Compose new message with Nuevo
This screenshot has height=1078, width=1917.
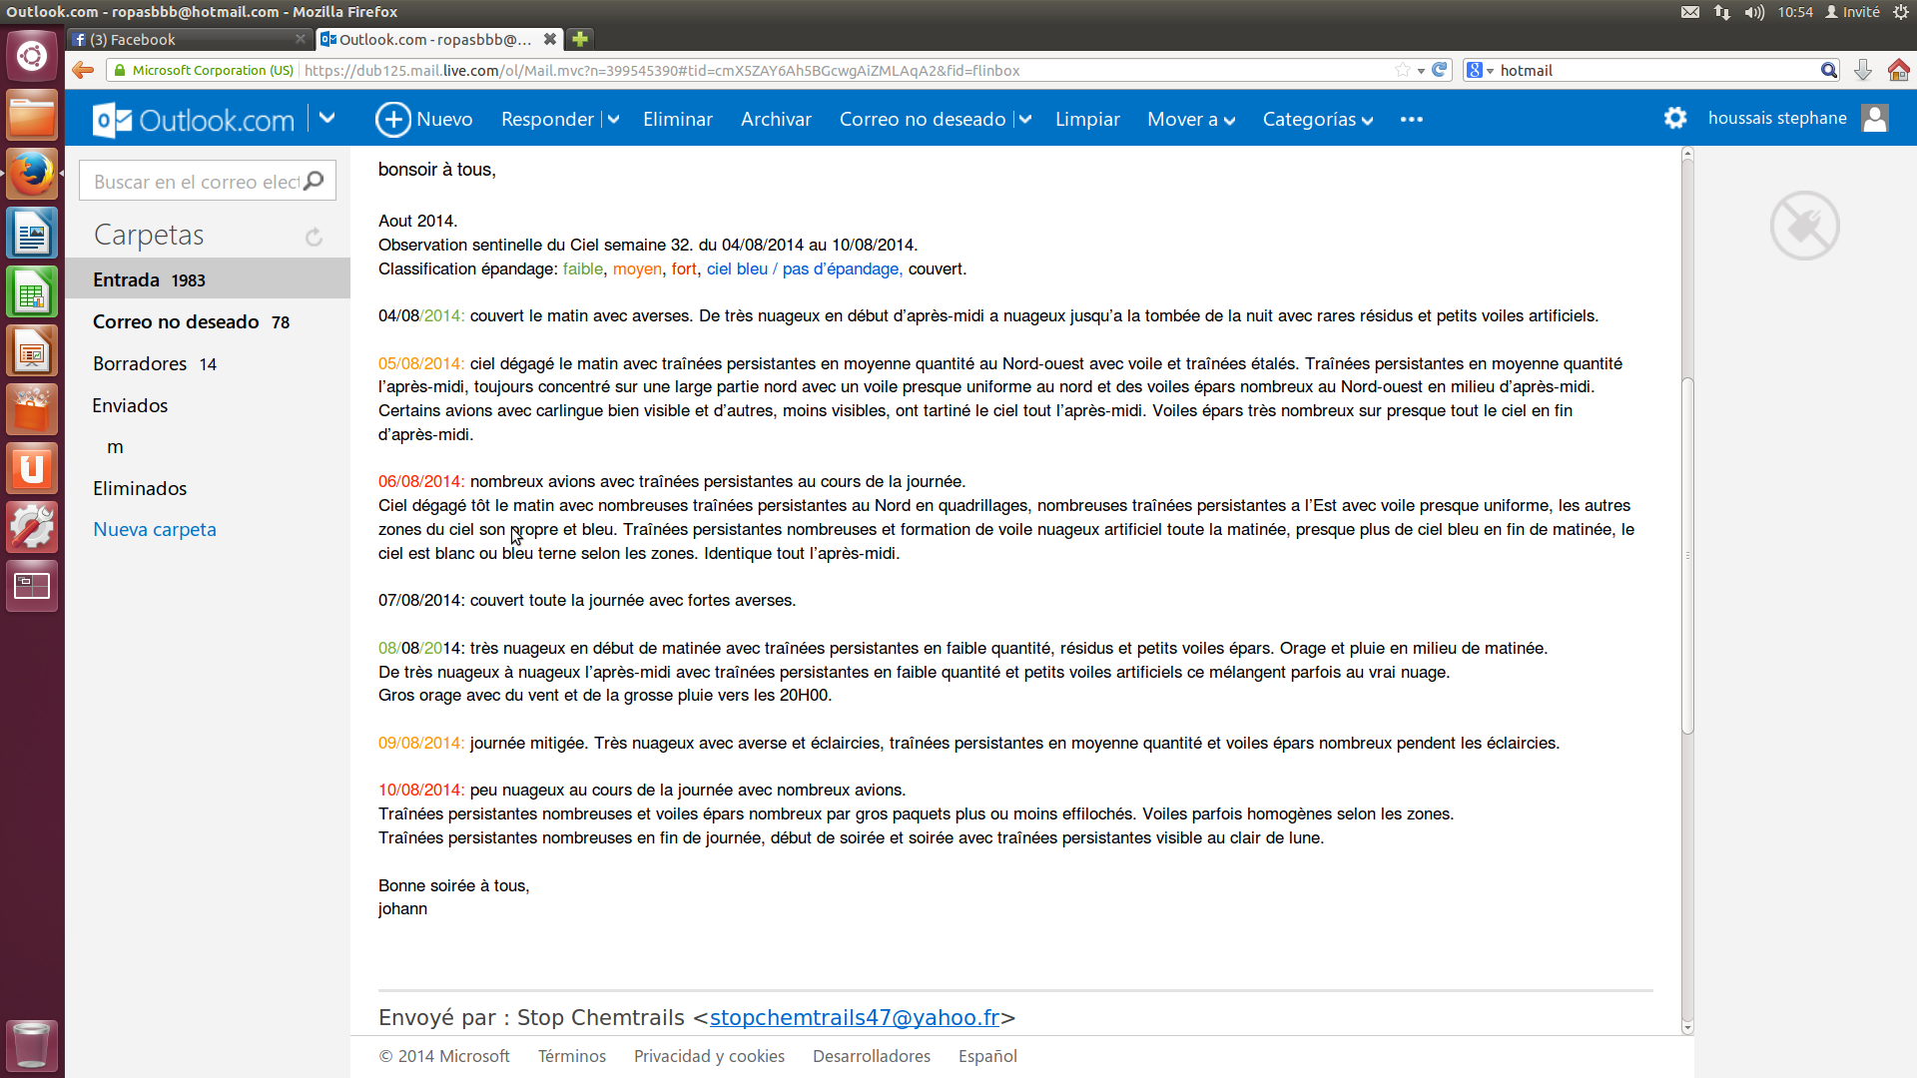(x=424, y=119)
